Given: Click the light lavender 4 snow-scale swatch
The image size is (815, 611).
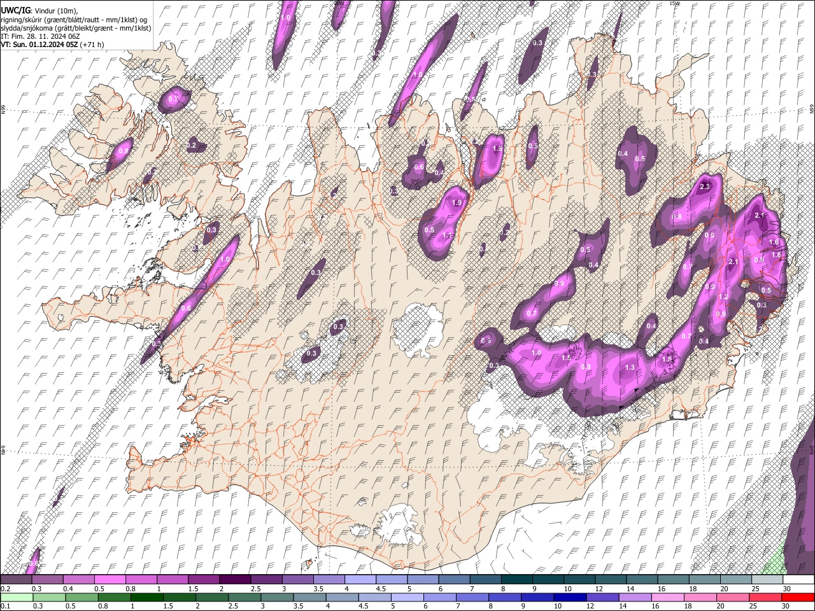Looking at the screenshot, I should pyautogui.click(x=360, y=579).
